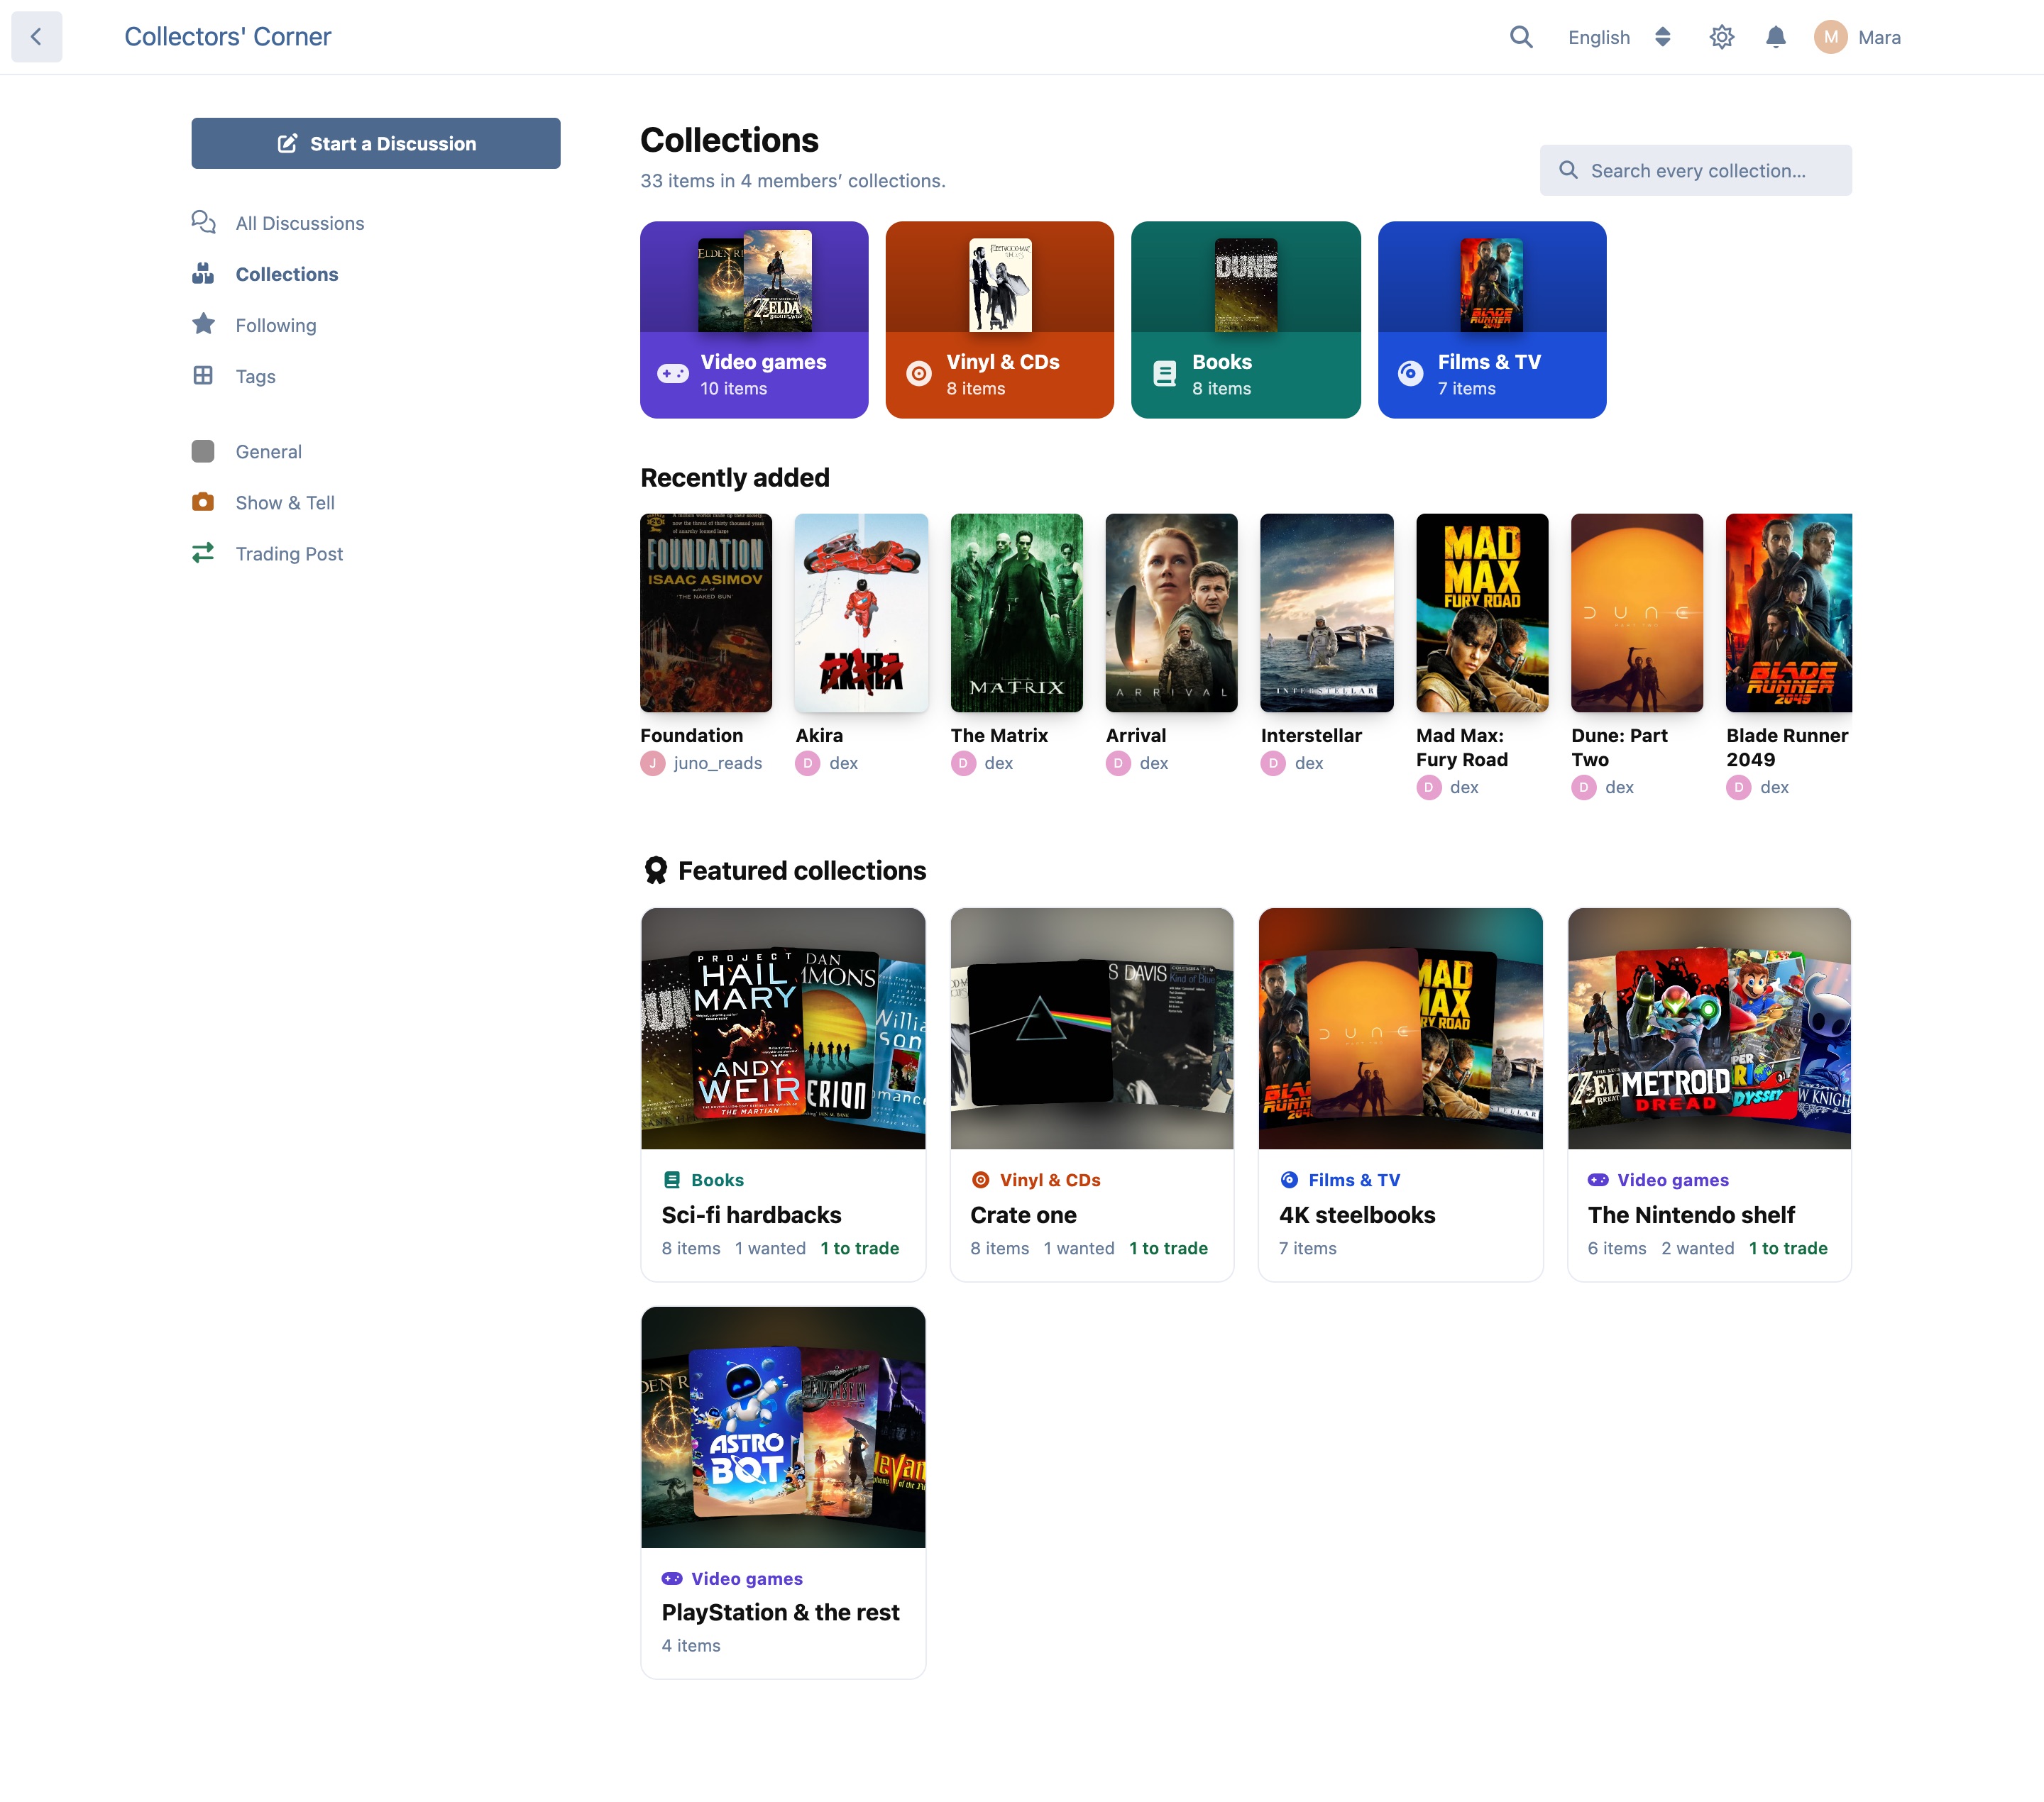Click the disc icon on Films & TV tile
This screenshot has width=2044, height=1802.
coord(1410,372)
